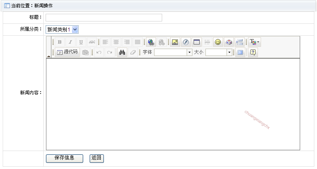Screen dimensions: 317x169
Task: Remove formatting with the eraser icon
Action: tap(133, 52)
